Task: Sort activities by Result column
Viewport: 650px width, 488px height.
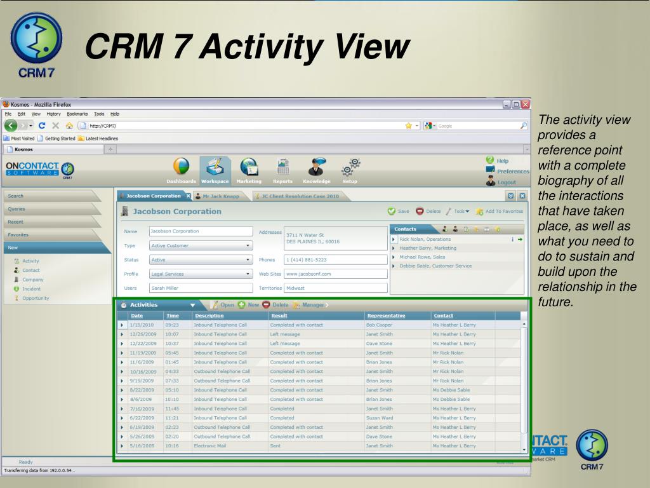Action: pyautogui.click(x=279, y=316)
